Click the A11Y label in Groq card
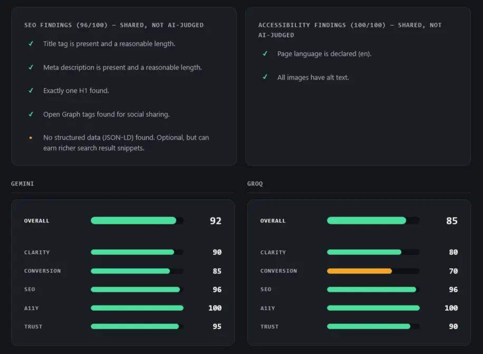This screenshot has height=354, width=483. tap(268, 308)
